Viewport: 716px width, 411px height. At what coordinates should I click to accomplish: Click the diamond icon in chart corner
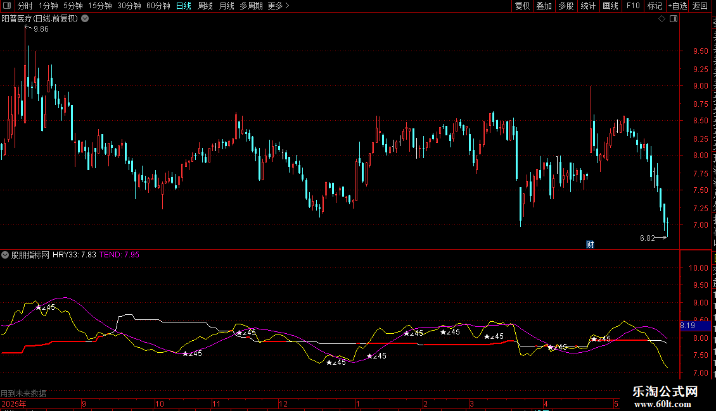tap(662, 19)
